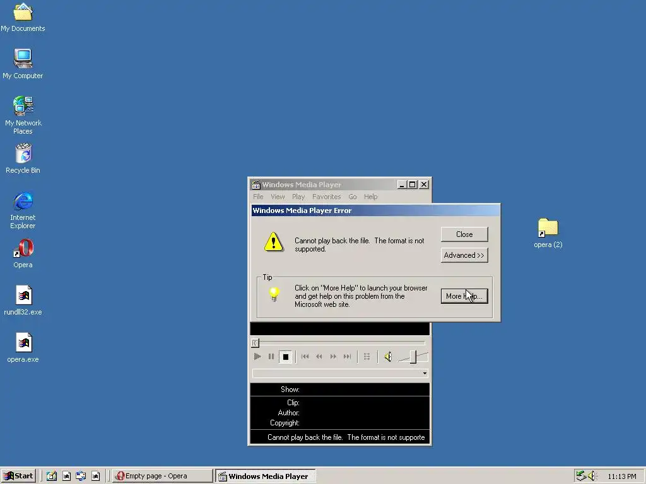This screenshot has height=484, width=646.
Task: Click the Stop button in Media Player
Action: pyautogui.click(x=286, y=357)
